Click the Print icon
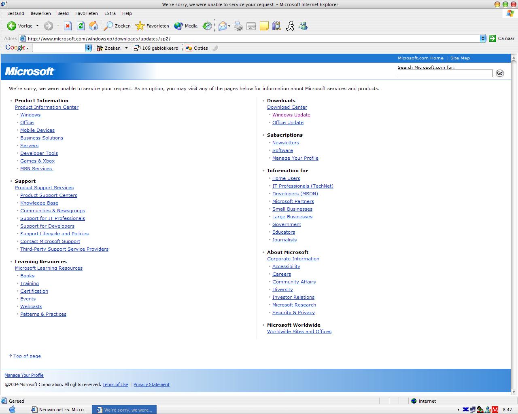 (x=238, y=25)
